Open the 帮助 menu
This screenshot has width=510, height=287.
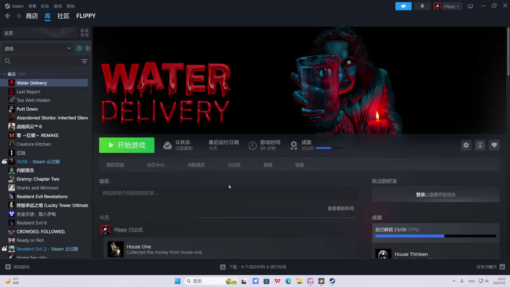[71, 6]
